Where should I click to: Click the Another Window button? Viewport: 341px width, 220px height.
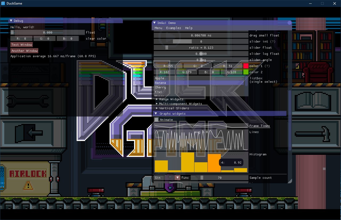pyautogui.click(x=24, y=51)
